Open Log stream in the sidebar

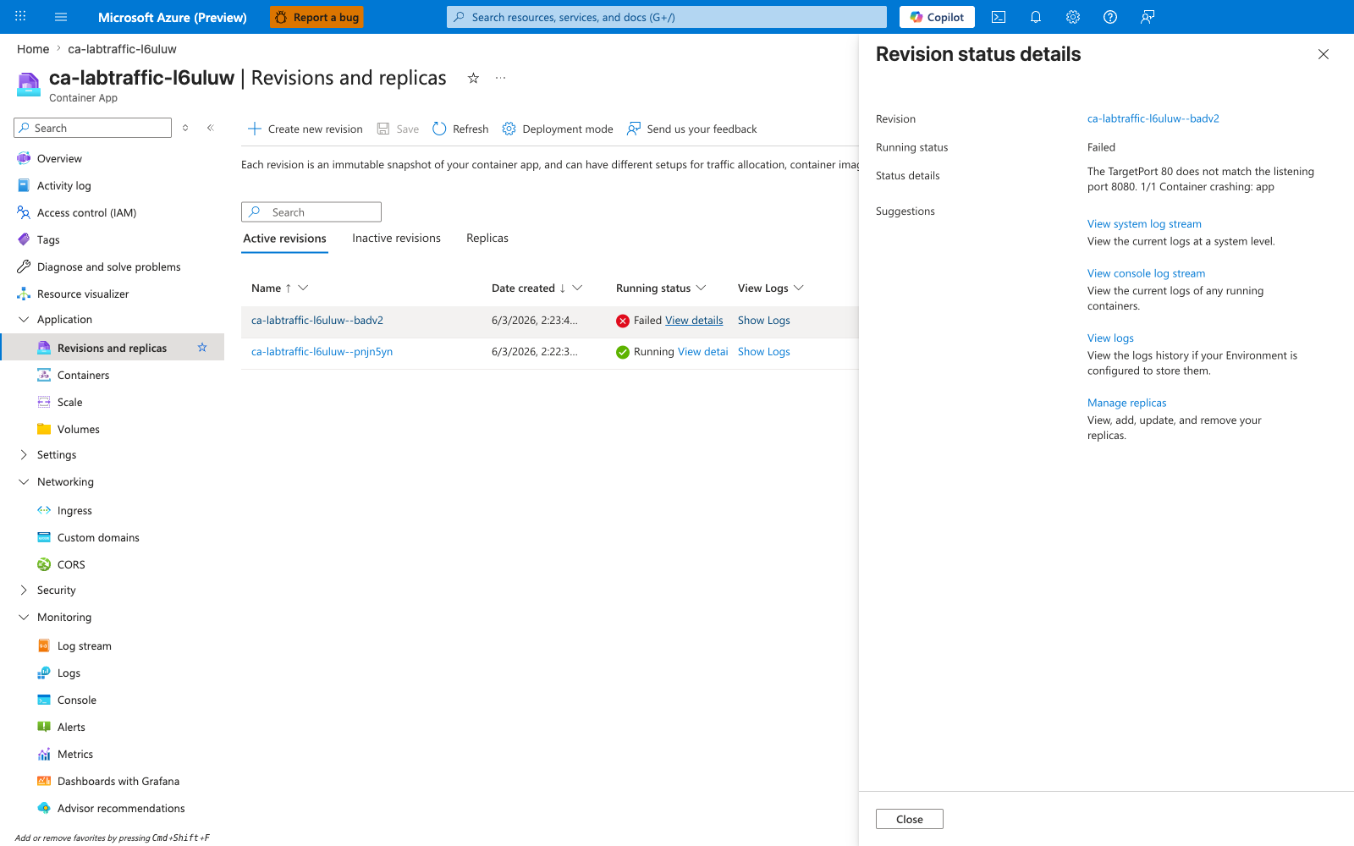(85, 645)
